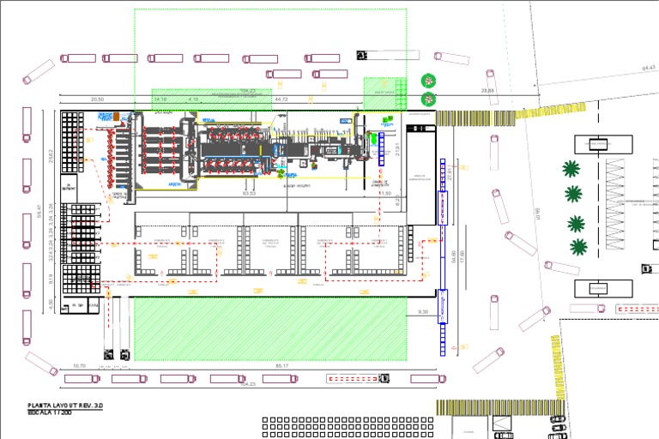This screenshot has height=439, width=659.
Task: Select the zigzag hatched column on right
Action: pos(615,204)
